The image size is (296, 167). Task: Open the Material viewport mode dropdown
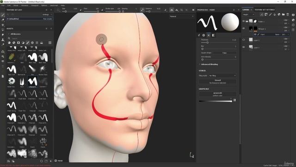[181, 17]
